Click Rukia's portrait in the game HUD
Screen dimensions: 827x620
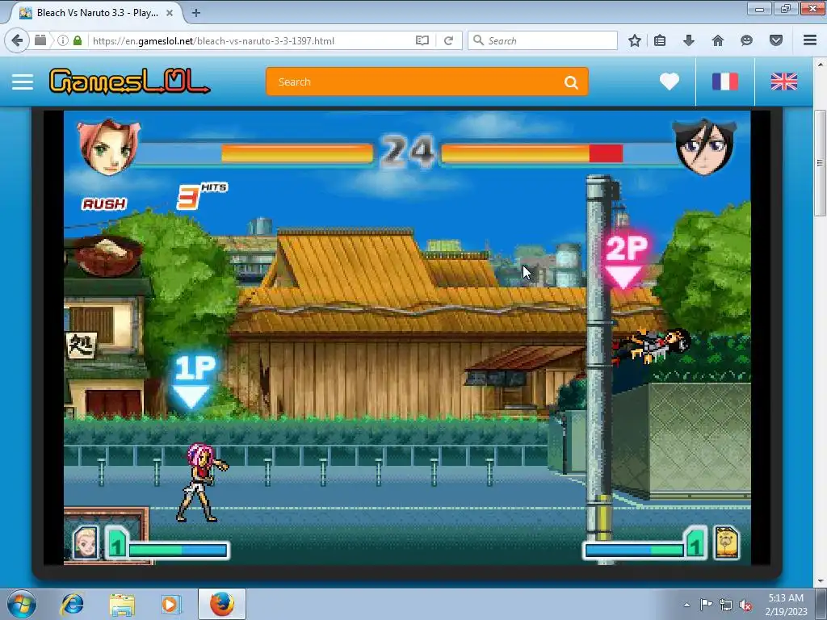(x=705, y=147)
